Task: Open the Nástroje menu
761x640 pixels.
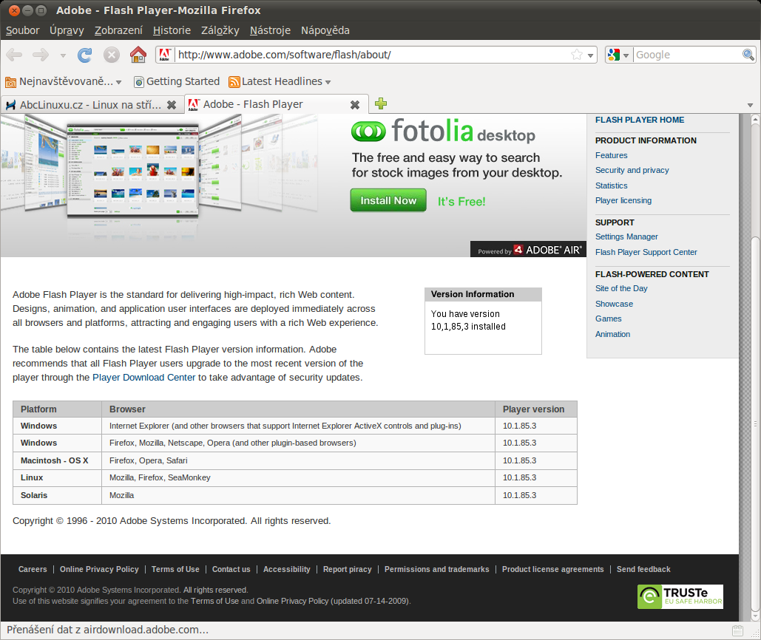Action: [270, 30]
